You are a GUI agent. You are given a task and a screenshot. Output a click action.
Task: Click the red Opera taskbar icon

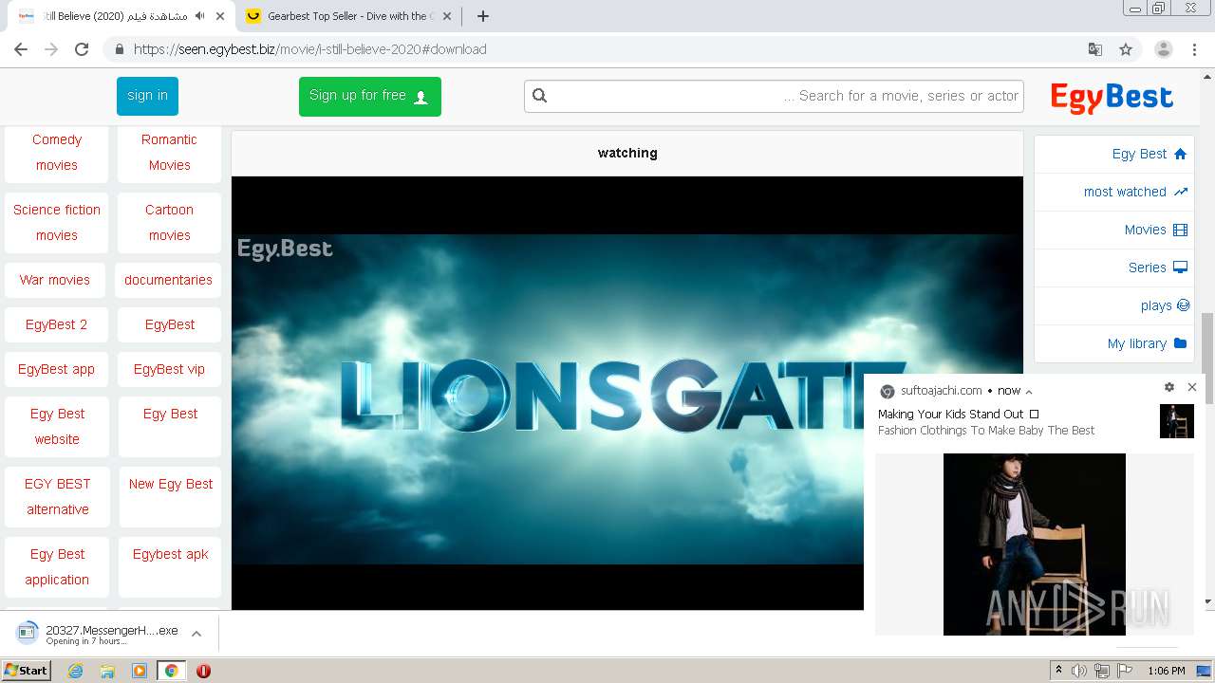tap(203, 671)
